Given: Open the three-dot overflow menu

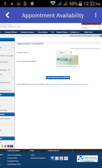Looking at the screenshot, I should pos(96,15).
